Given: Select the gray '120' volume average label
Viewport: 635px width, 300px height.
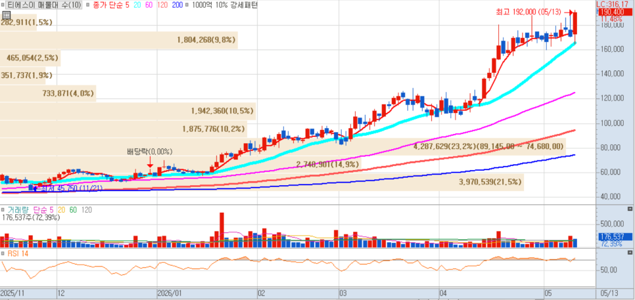Looking at the screenshot, I should 86,210.
